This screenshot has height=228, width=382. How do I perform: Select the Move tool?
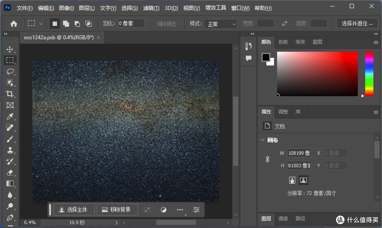pyautogui.click(x=10, y=49)
